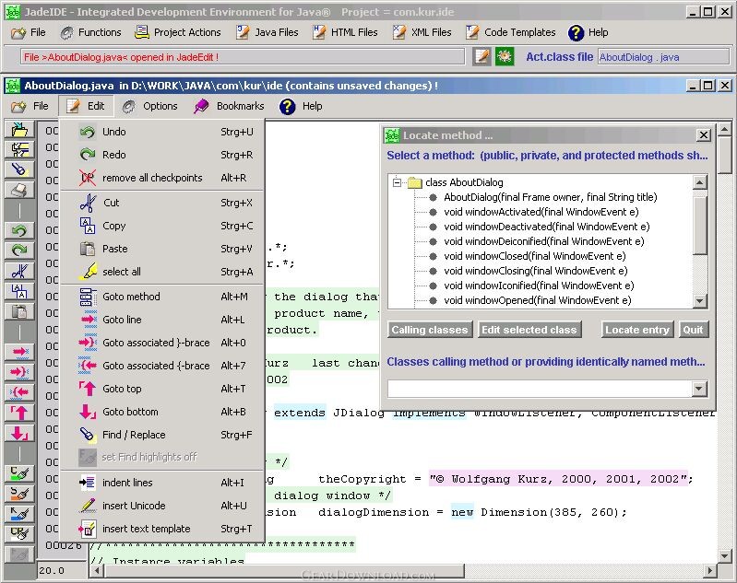This screenshot has width=737, height=583.
Task: Select void windowDeiconified method in tree
Action: click(544, 241)
